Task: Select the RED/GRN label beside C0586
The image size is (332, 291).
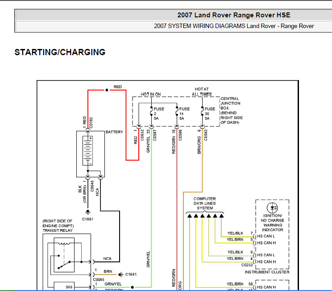Action: pos(174,145)
